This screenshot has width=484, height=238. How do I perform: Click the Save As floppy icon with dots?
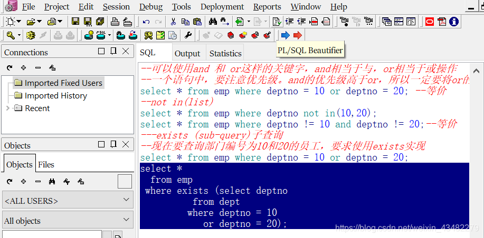tap(88, 22)
